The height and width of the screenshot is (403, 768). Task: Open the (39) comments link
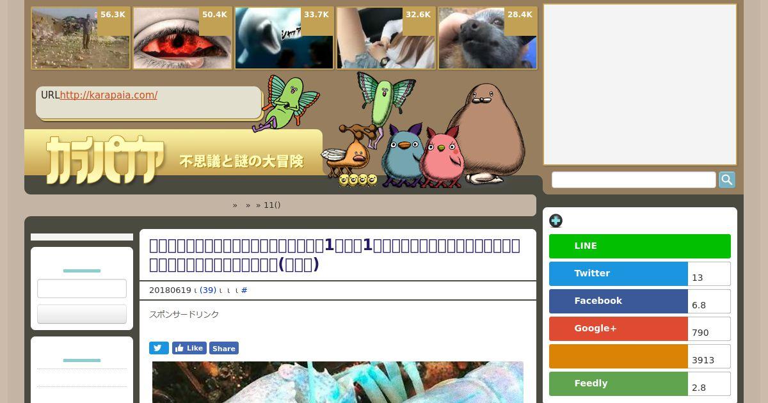pos(208,290)
